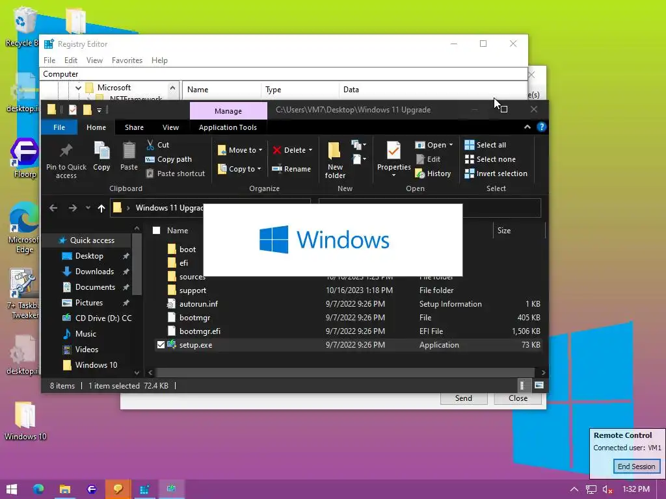This screenshot has width=666, height=499.
Task: Expand the Delete dropdown arrow
Action: coord(310,150)
